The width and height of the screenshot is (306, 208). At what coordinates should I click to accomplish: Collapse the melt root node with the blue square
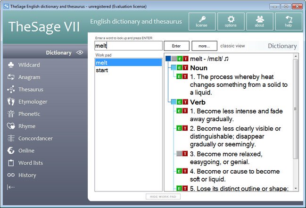click(168, 58)
